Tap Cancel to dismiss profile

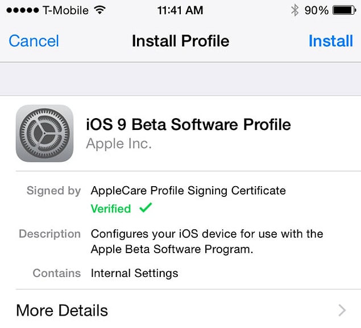point(34,41)
